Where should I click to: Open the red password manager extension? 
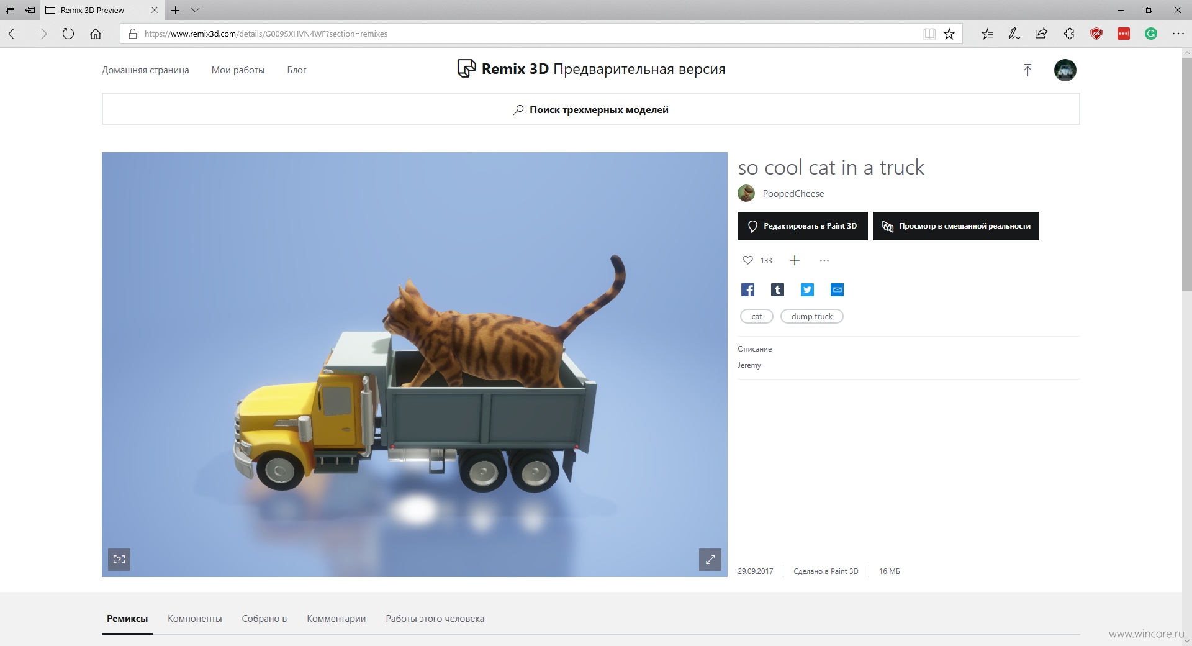[1124, 34]
